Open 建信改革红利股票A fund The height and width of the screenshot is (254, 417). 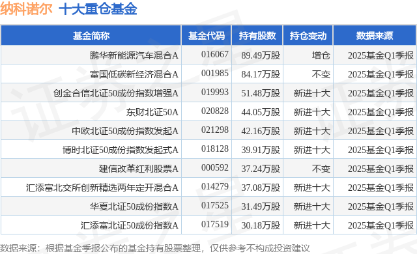[x=138, y=169]
